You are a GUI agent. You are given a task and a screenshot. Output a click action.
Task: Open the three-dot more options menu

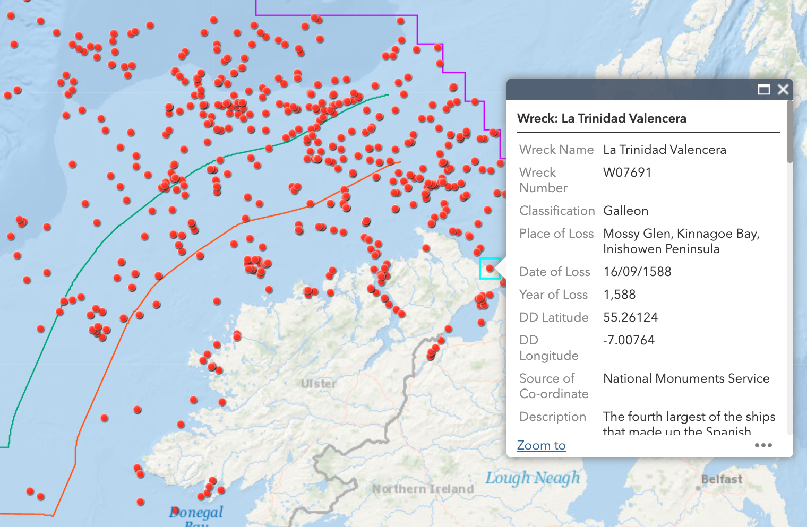(763, 445)
